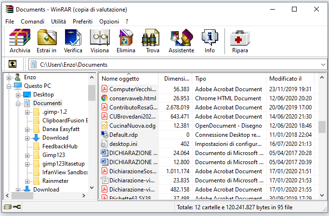The width and height of the screenshot is (329, 216).
Task: Click the address path C:\Users\Enzo\Documents
Action: (74, 65)
